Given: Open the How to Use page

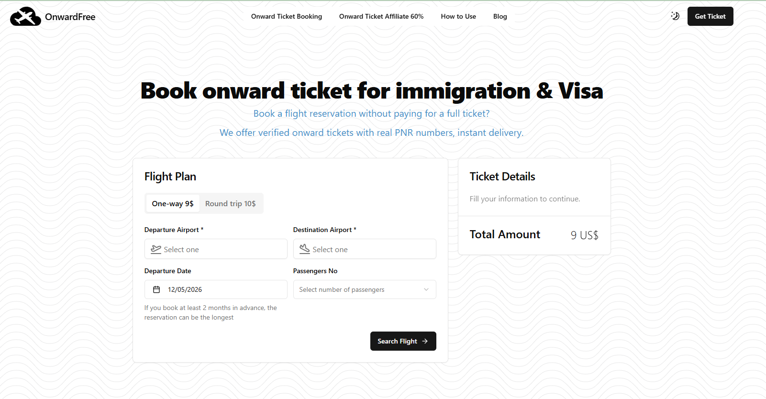Looking at the screenshot, I should point(458,16).
